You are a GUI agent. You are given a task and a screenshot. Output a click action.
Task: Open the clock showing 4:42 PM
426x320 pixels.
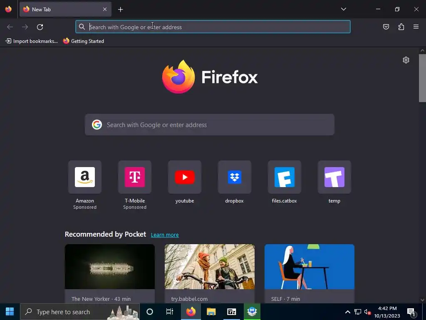387,312
